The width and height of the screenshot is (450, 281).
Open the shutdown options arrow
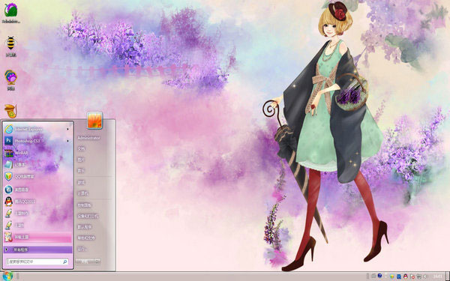point(97,261)
